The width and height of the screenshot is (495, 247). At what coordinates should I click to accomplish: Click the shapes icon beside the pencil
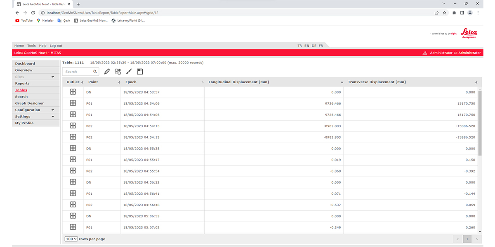click(x=118, y=72)
